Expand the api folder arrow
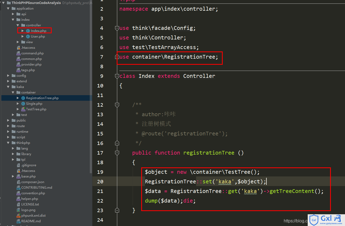This screenshot has height=226, width=345. click(13, 14)
